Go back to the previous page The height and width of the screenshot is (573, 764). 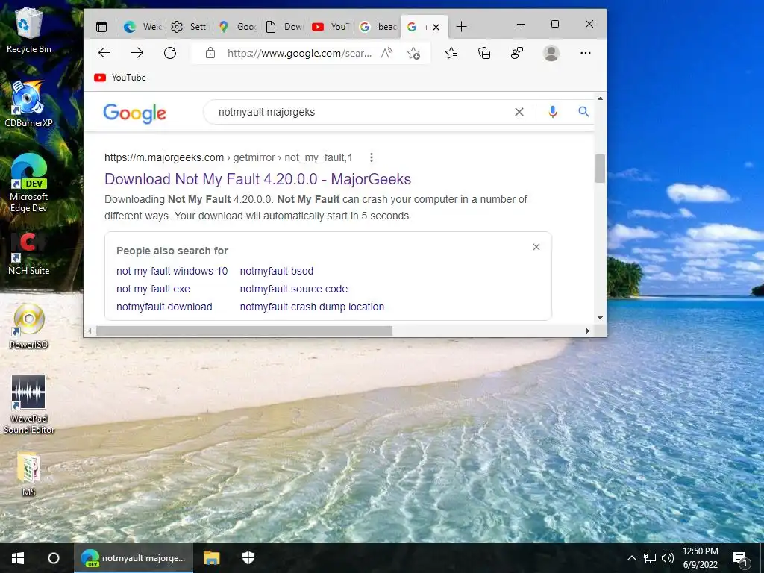click(104, 53)
